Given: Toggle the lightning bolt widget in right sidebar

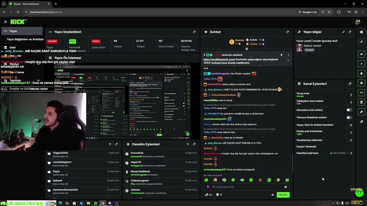Looking at the screenshot, I should tap(362, 64).
